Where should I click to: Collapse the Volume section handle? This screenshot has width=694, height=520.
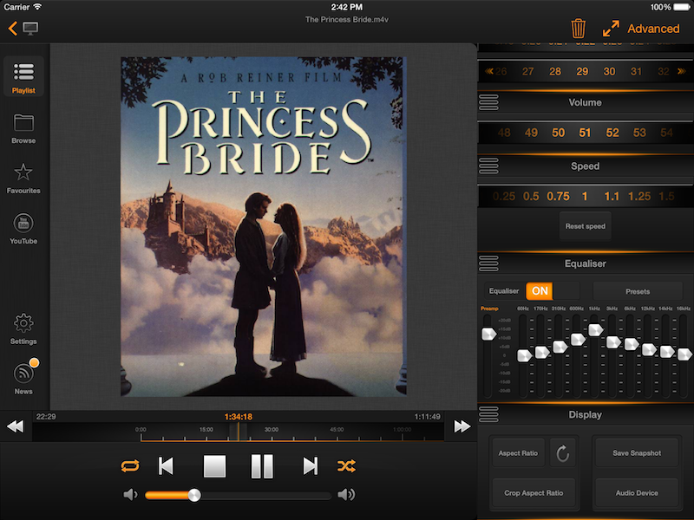pos(488,102)
